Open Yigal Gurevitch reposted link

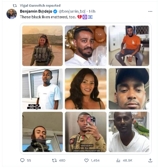pos(40,5)
